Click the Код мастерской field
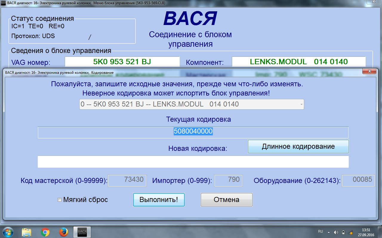The height and width of the screenshot is (238, 382). [127, 181]
